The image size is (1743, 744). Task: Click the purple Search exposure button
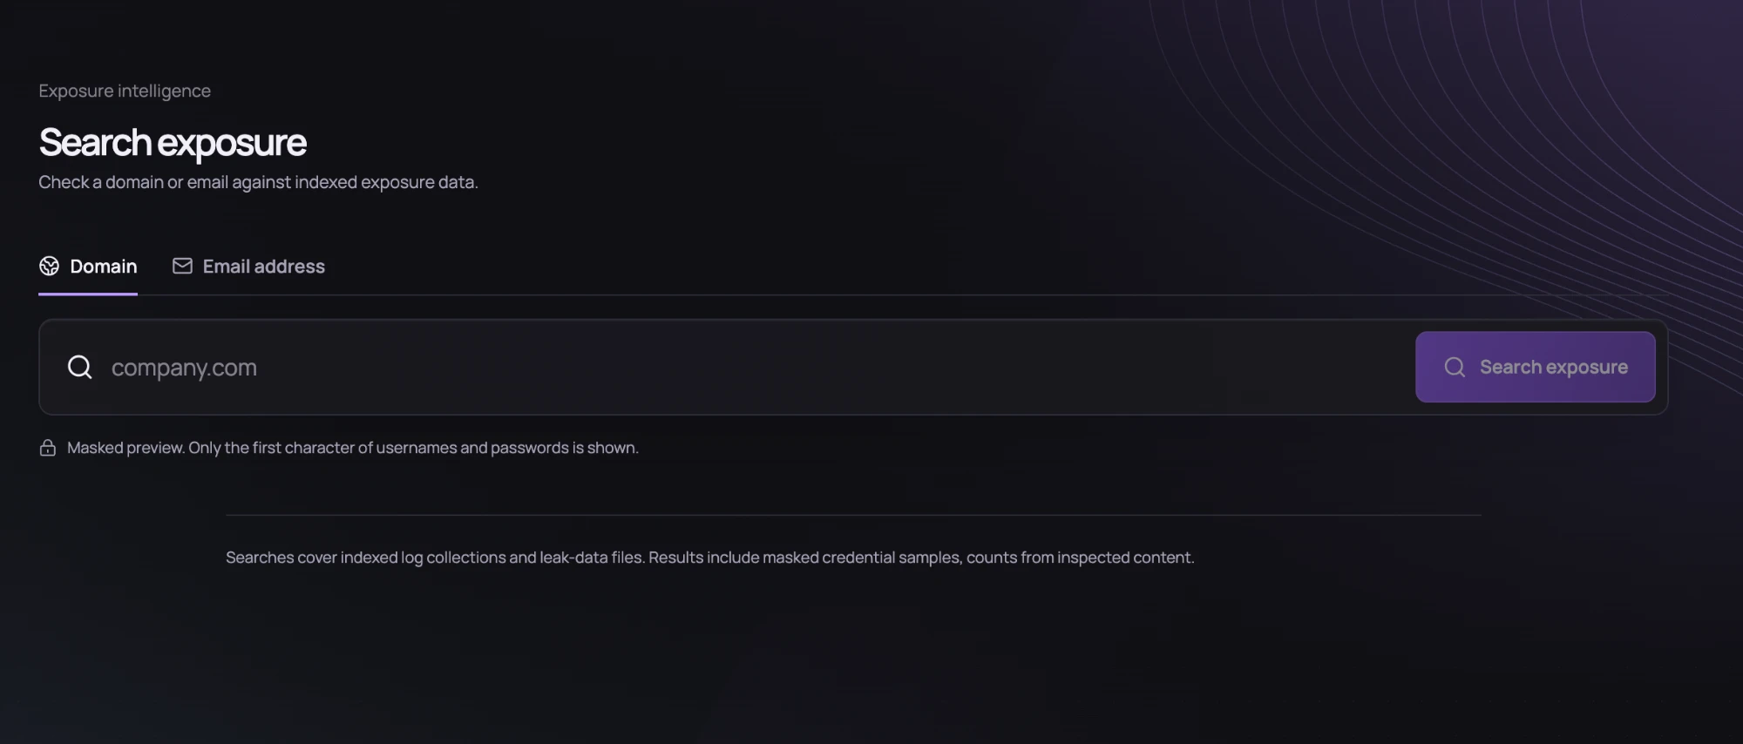pos(1536,367)
